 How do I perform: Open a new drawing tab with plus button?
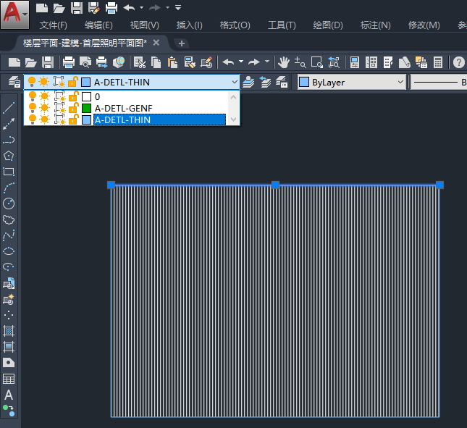coord(182,43)
